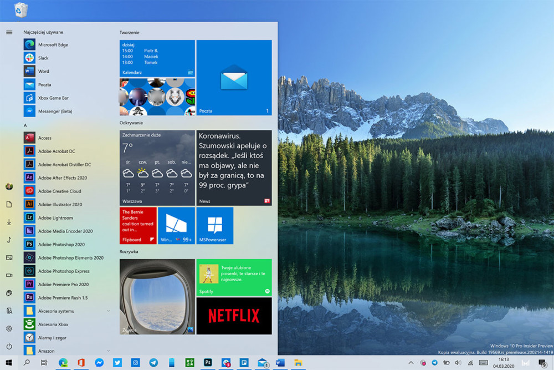Open the Warszawa weather tile
This screenshot has width=554, height=370.
click(157, 168)
